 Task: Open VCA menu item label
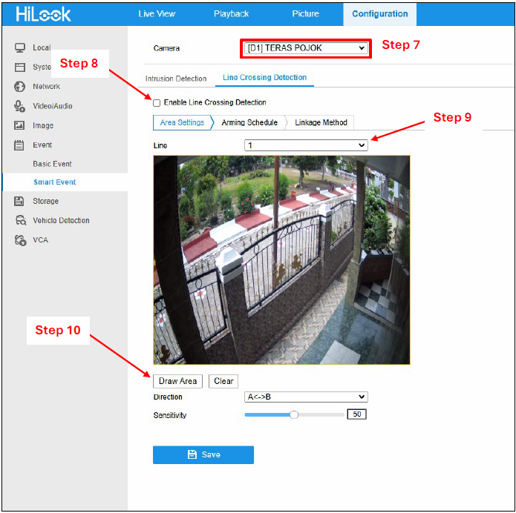[40, 240]
